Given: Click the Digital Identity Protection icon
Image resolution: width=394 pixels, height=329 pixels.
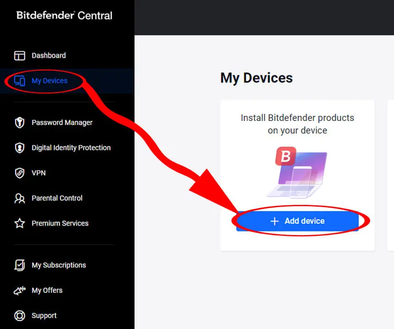Looking at the screenshot, I should coord(20,148).
